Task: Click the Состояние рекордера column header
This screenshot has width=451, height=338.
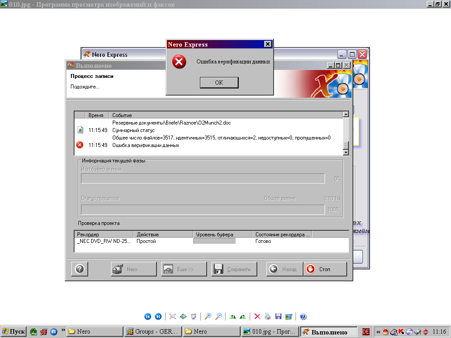Action: pos(282,234)
